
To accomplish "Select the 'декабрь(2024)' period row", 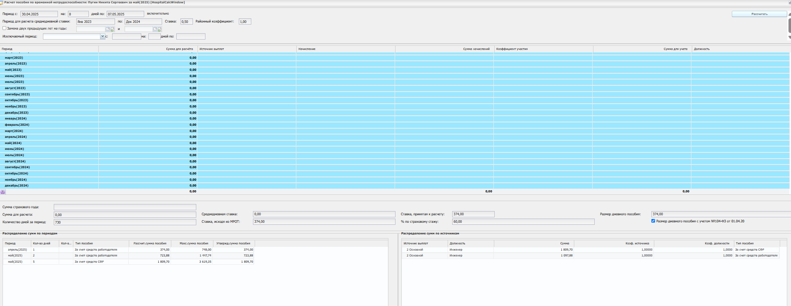I will click(395, 186).
